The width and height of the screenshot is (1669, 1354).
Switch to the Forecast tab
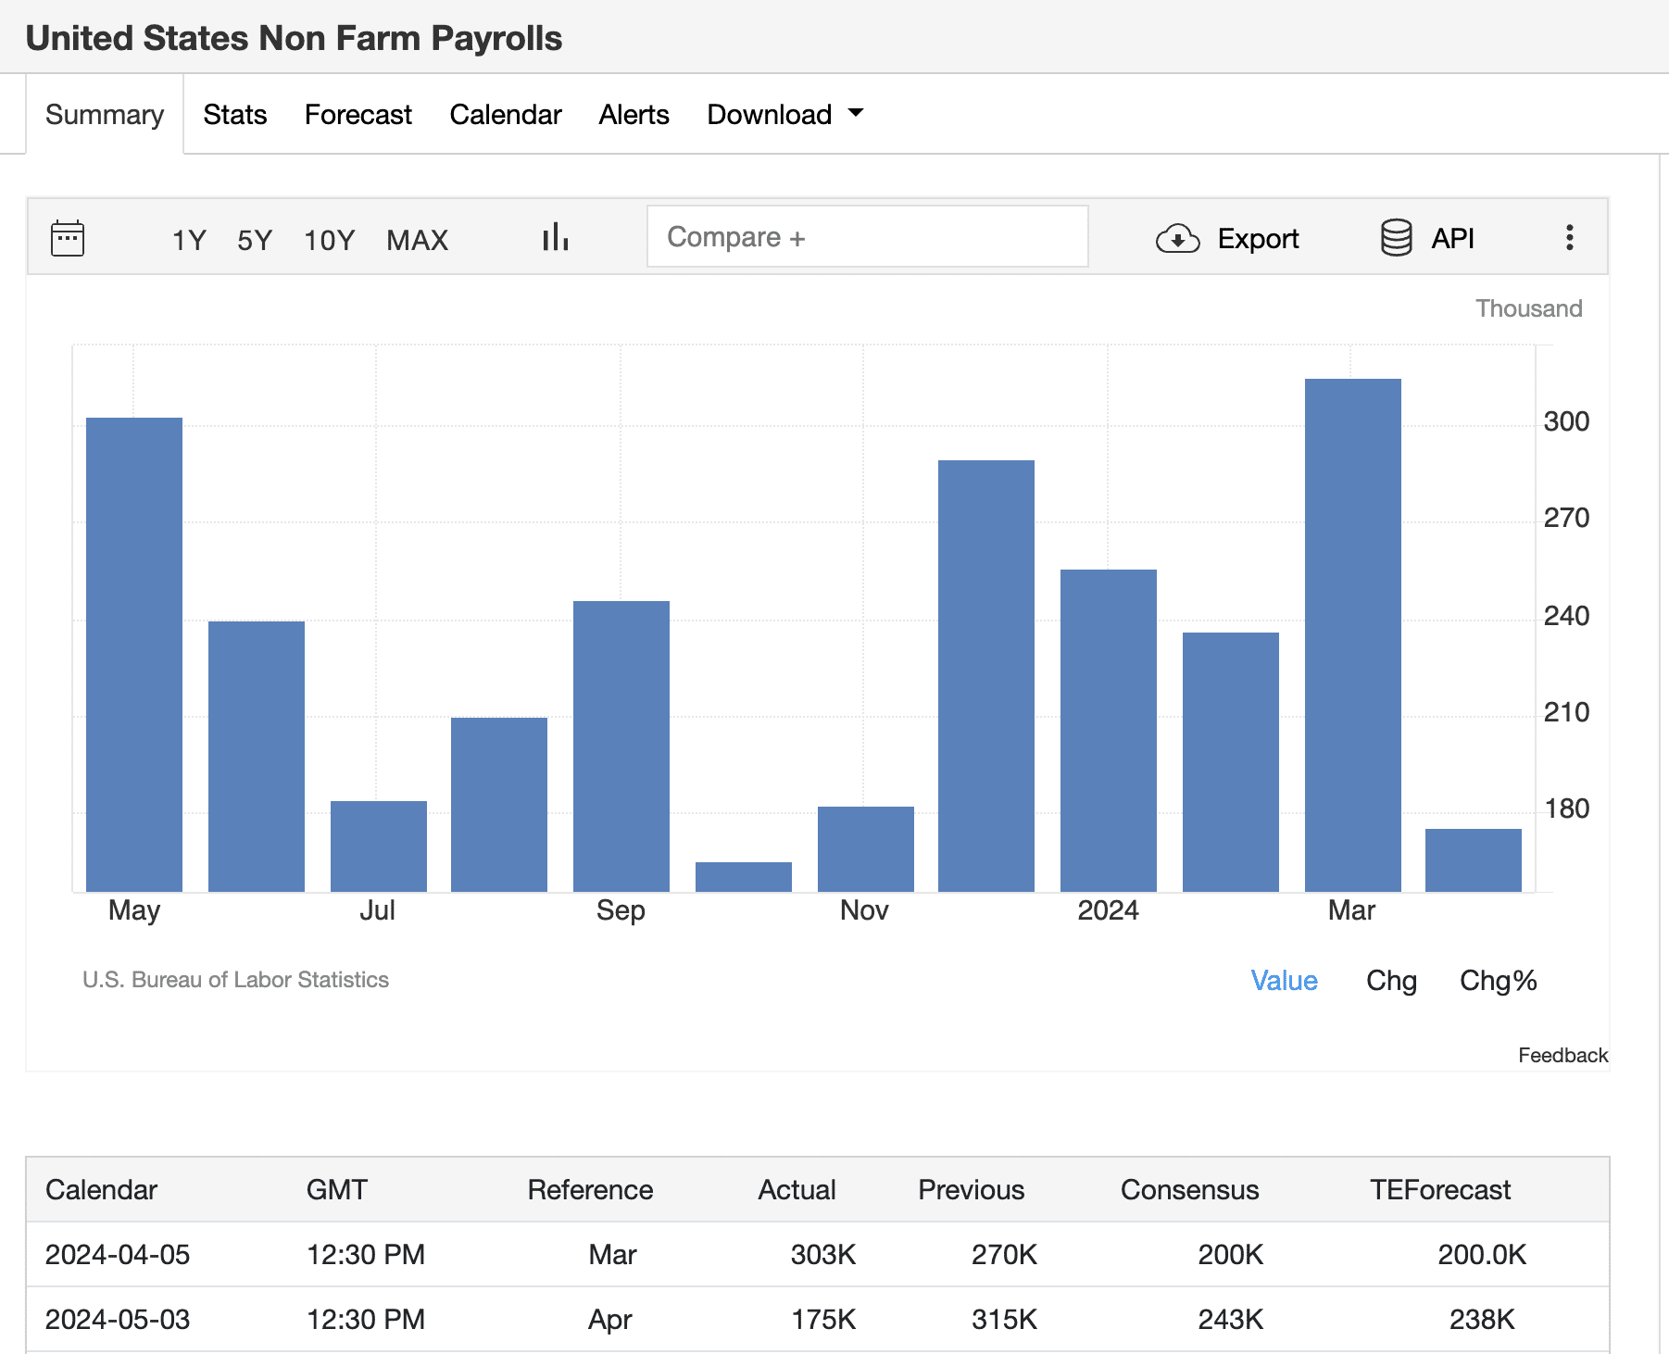click(358, 115)
